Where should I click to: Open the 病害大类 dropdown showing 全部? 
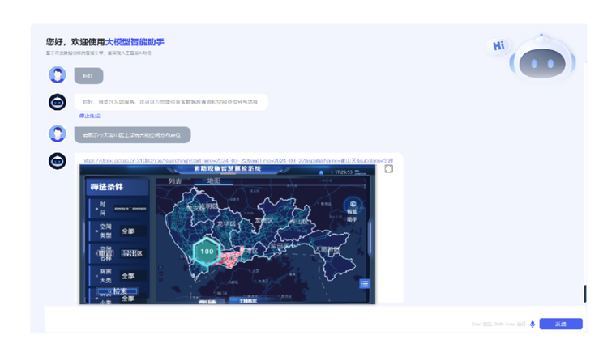point(128,276)
